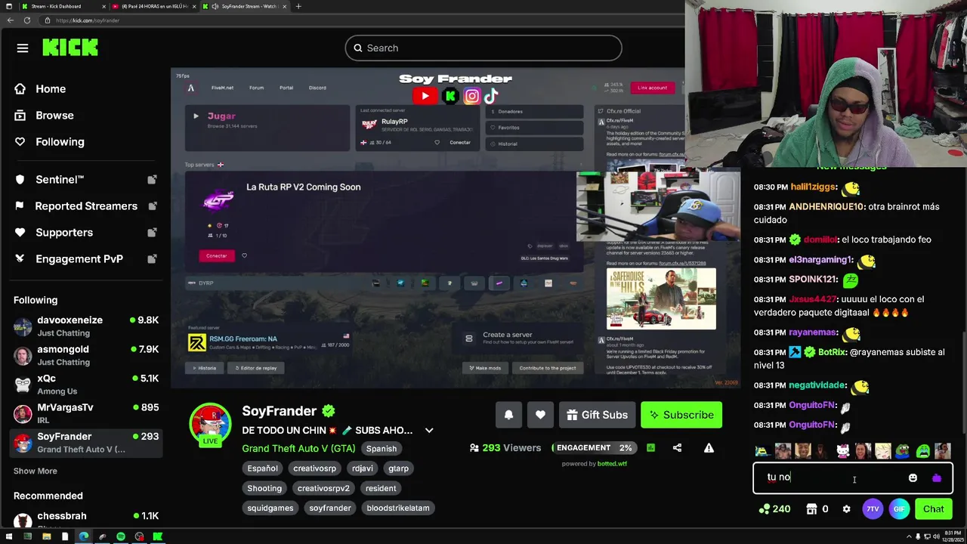This screenshot has height=544, width=967.
Task: Click the ENGAGEMENT 2% meter
Action: 594,448
